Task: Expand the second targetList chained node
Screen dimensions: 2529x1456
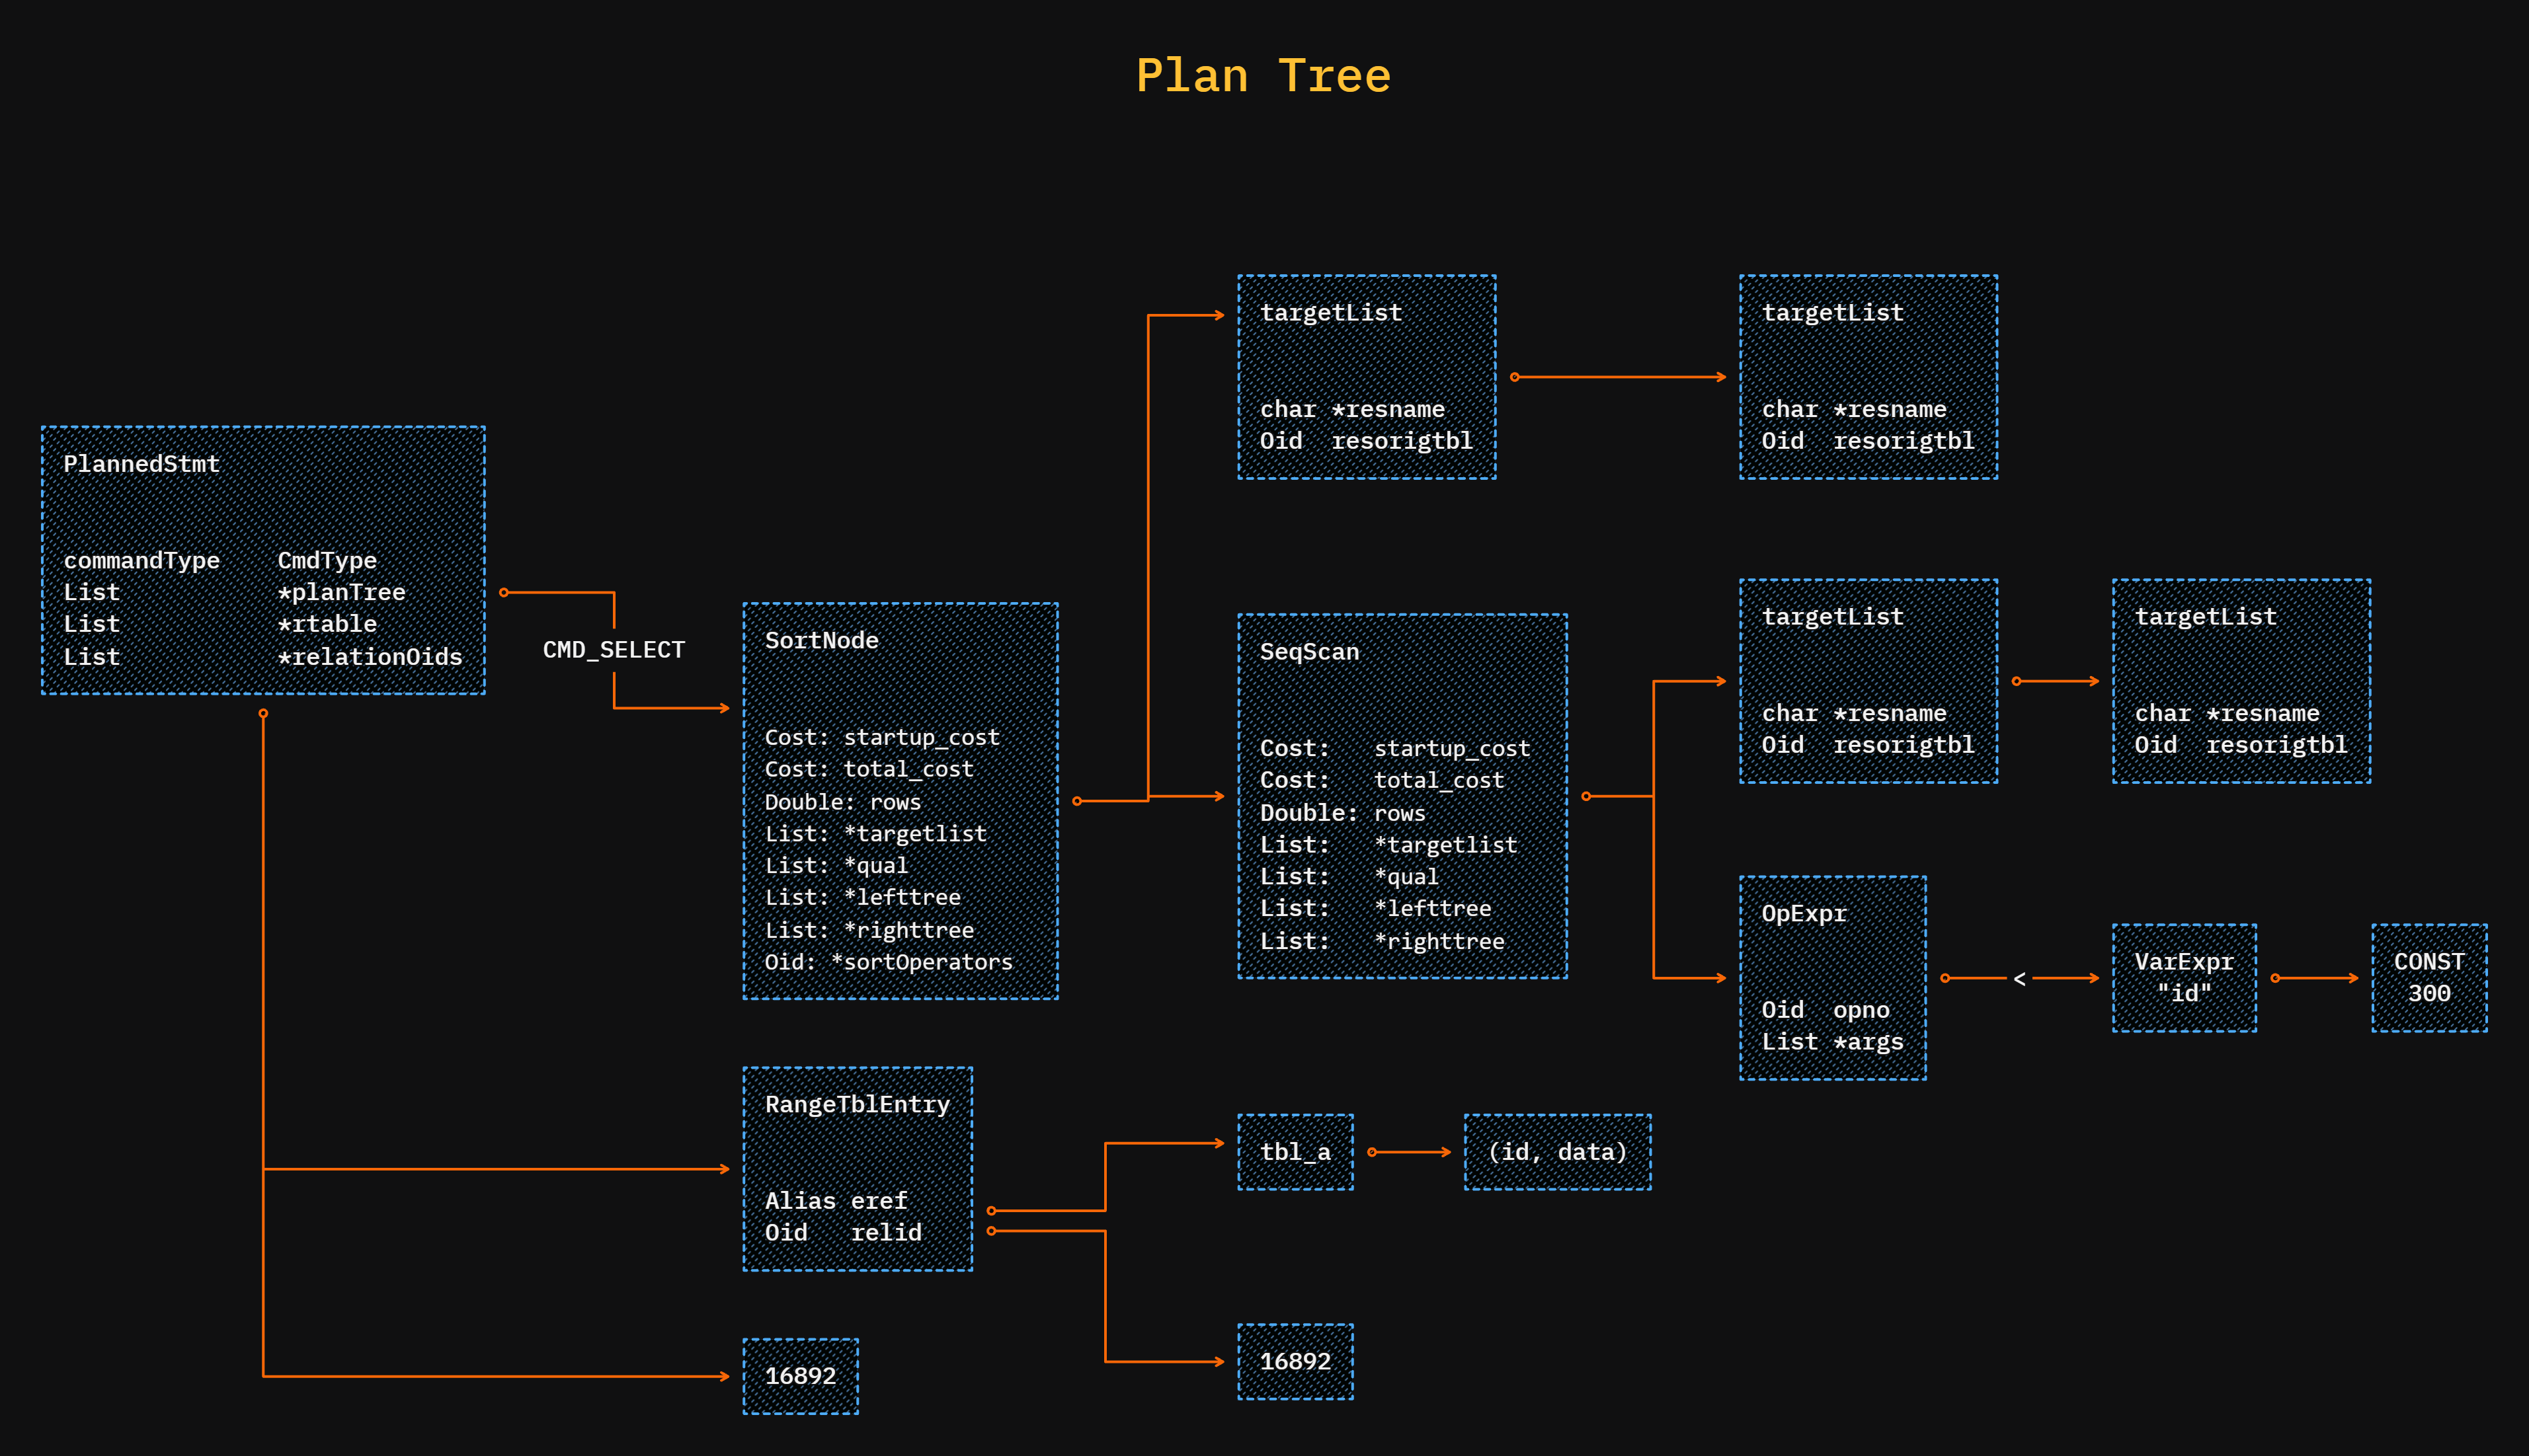Action: point(1868,377)
